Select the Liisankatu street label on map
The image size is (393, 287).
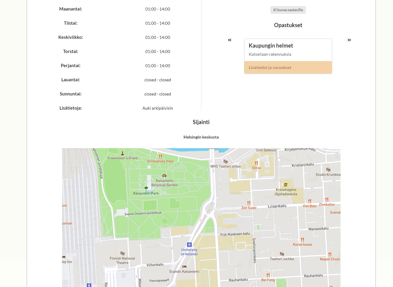coord(277,206)
